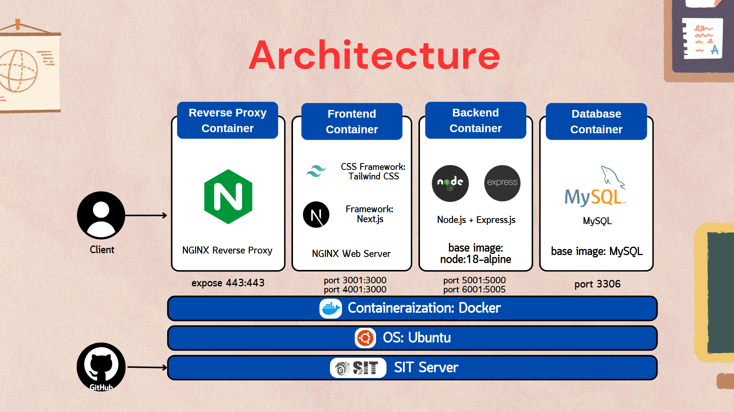
Task: Click the GitHub logo icon
Action: [101, 367]
